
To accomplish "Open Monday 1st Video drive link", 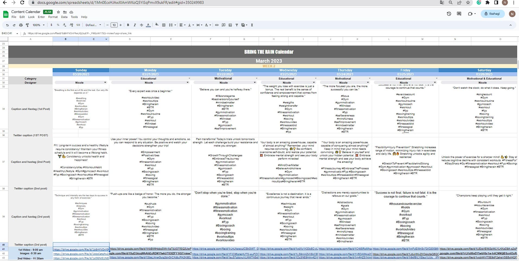I will [x=150, y=249].
